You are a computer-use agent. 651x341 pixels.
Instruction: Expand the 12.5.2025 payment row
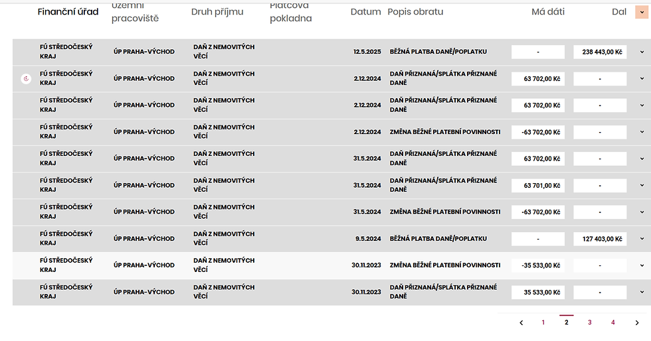[642, 52]
